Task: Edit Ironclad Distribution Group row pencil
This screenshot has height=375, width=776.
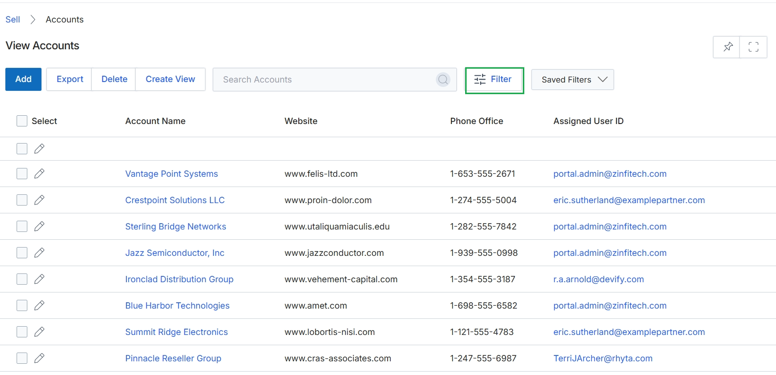Action: 40,279
